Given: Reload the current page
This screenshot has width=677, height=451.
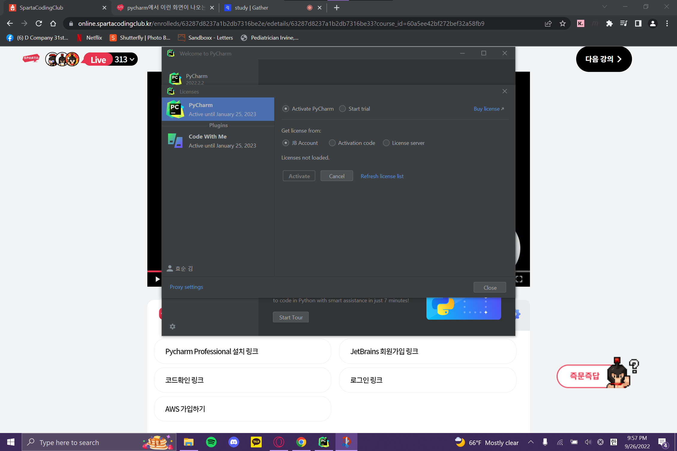Looking at the screenshot, I should pyautogui.click(x=39, y=23).
